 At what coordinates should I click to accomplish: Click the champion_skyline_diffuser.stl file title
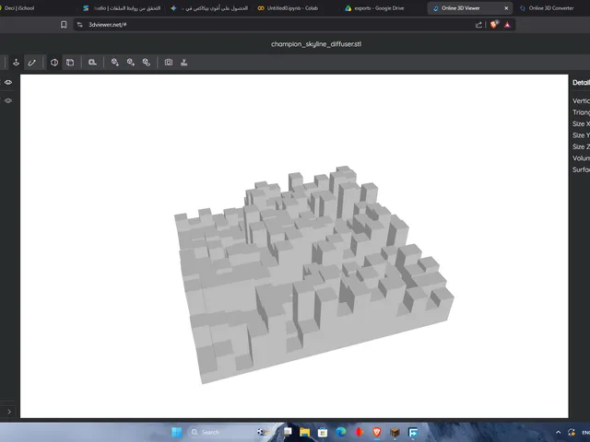coord(316,44)
